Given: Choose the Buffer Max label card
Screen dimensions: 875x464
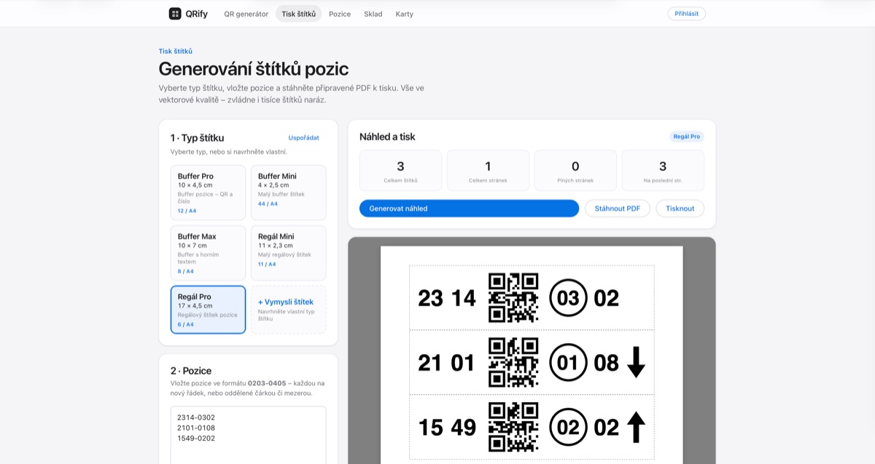Looking at the screenshot, I should click(209, 253).
